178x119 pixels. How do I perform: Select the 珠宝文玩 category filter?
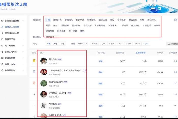pos(103,20)
